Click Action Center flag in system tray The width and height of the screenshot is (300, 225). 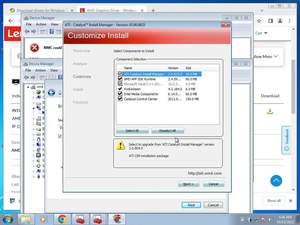point(263,219)
